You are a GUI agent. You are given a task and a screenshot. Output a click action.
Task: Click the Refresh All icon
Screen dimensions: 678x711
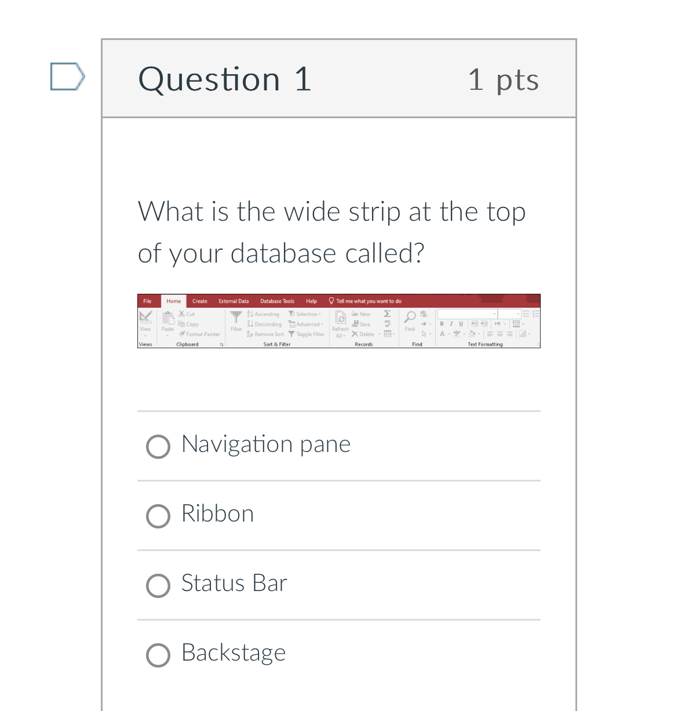341,318
